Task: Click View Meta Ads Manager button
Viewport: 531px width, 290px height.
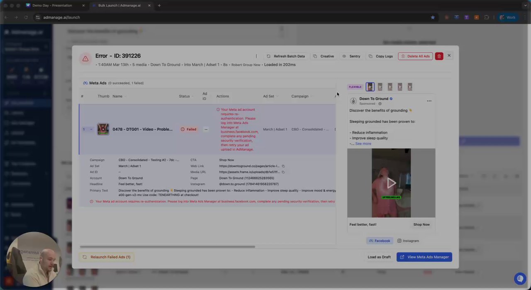Action: point(424,257)
